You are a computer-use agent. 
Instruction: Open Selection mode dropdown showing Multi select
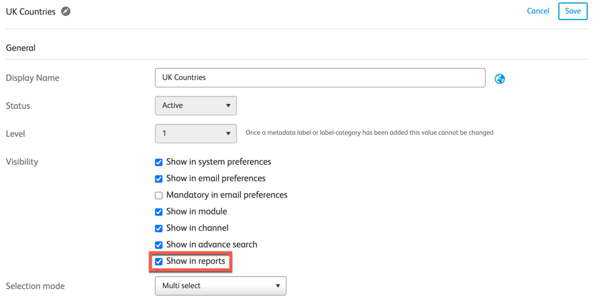(220, 286)
